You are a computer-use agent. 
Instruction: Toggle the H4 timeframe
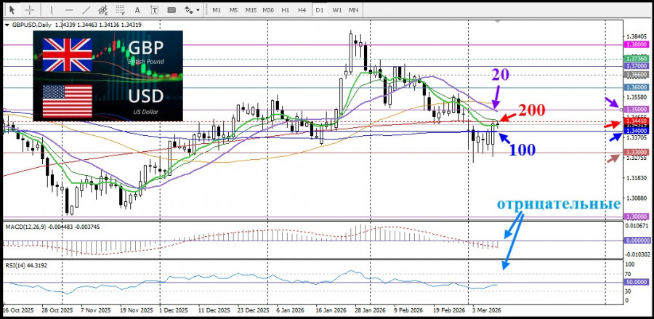point(302,10)
